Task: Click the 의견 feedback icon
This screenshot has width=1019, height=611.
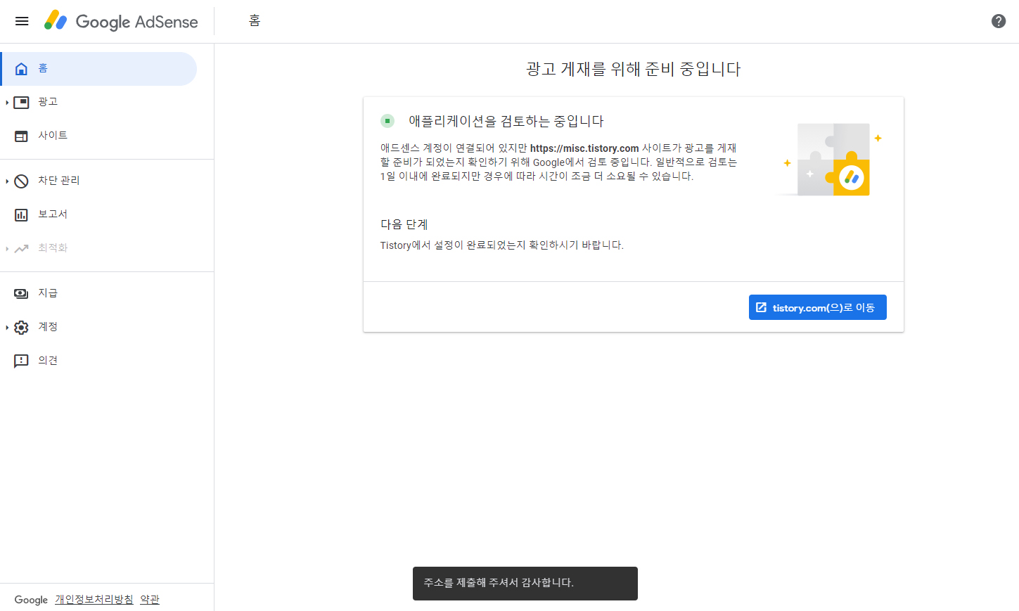Action: (x=22, y=361)
